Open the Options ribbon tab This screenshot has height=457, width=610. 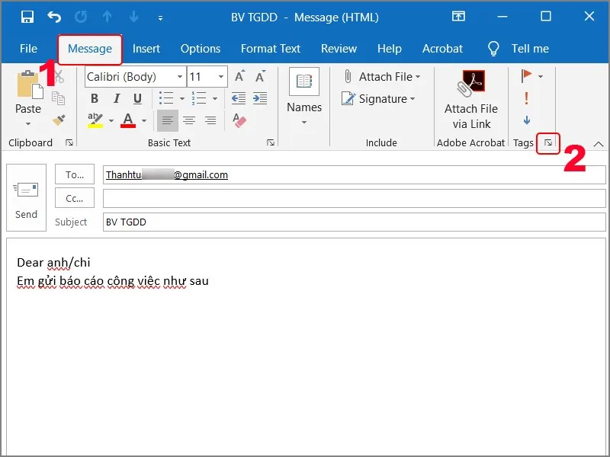coord(200,48)
